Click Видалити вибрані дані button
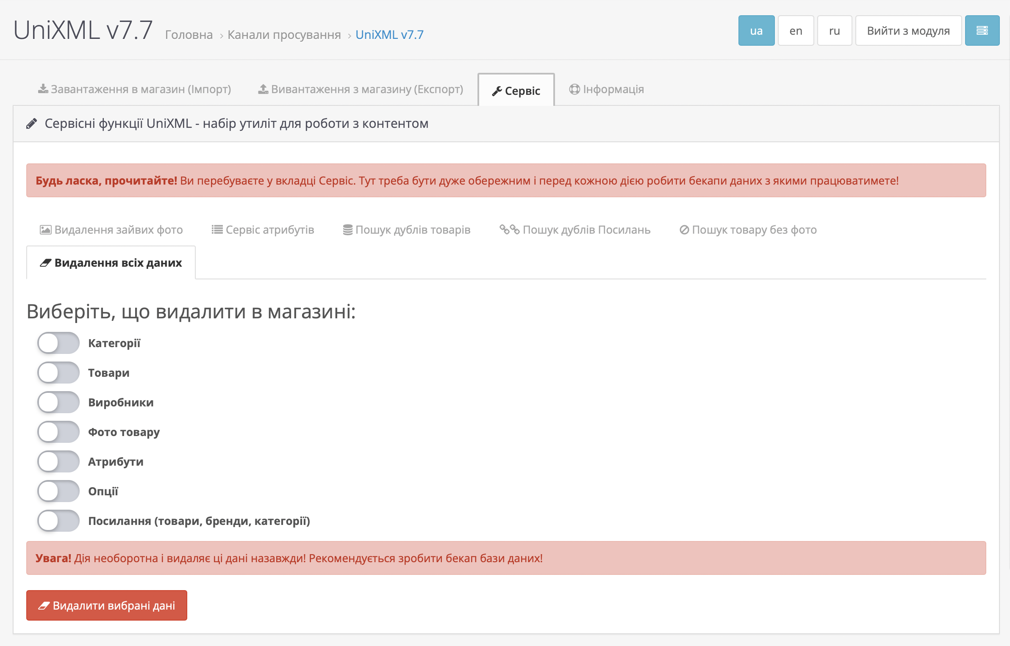Image resolution: width=1010 pixels, height=646 pixels. [107, 605]
